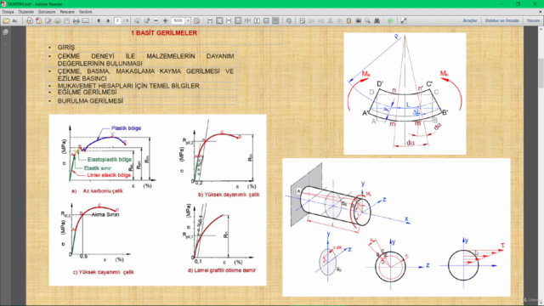This screenshot has height=306, width=544.
Task: Click the marquee zoom magnifier icon
Action: [x=138, y=20]
